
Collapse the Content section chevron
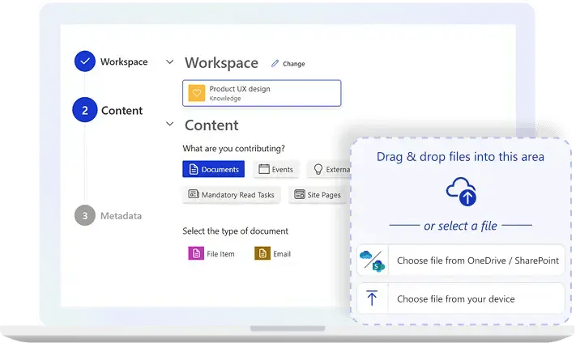click(x=169, y=125)
